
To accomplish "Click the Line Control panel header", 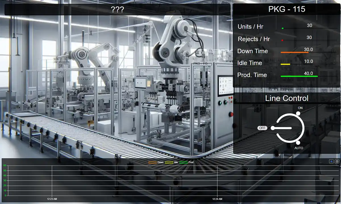I will pyautogui.click(x=286, y=98).
